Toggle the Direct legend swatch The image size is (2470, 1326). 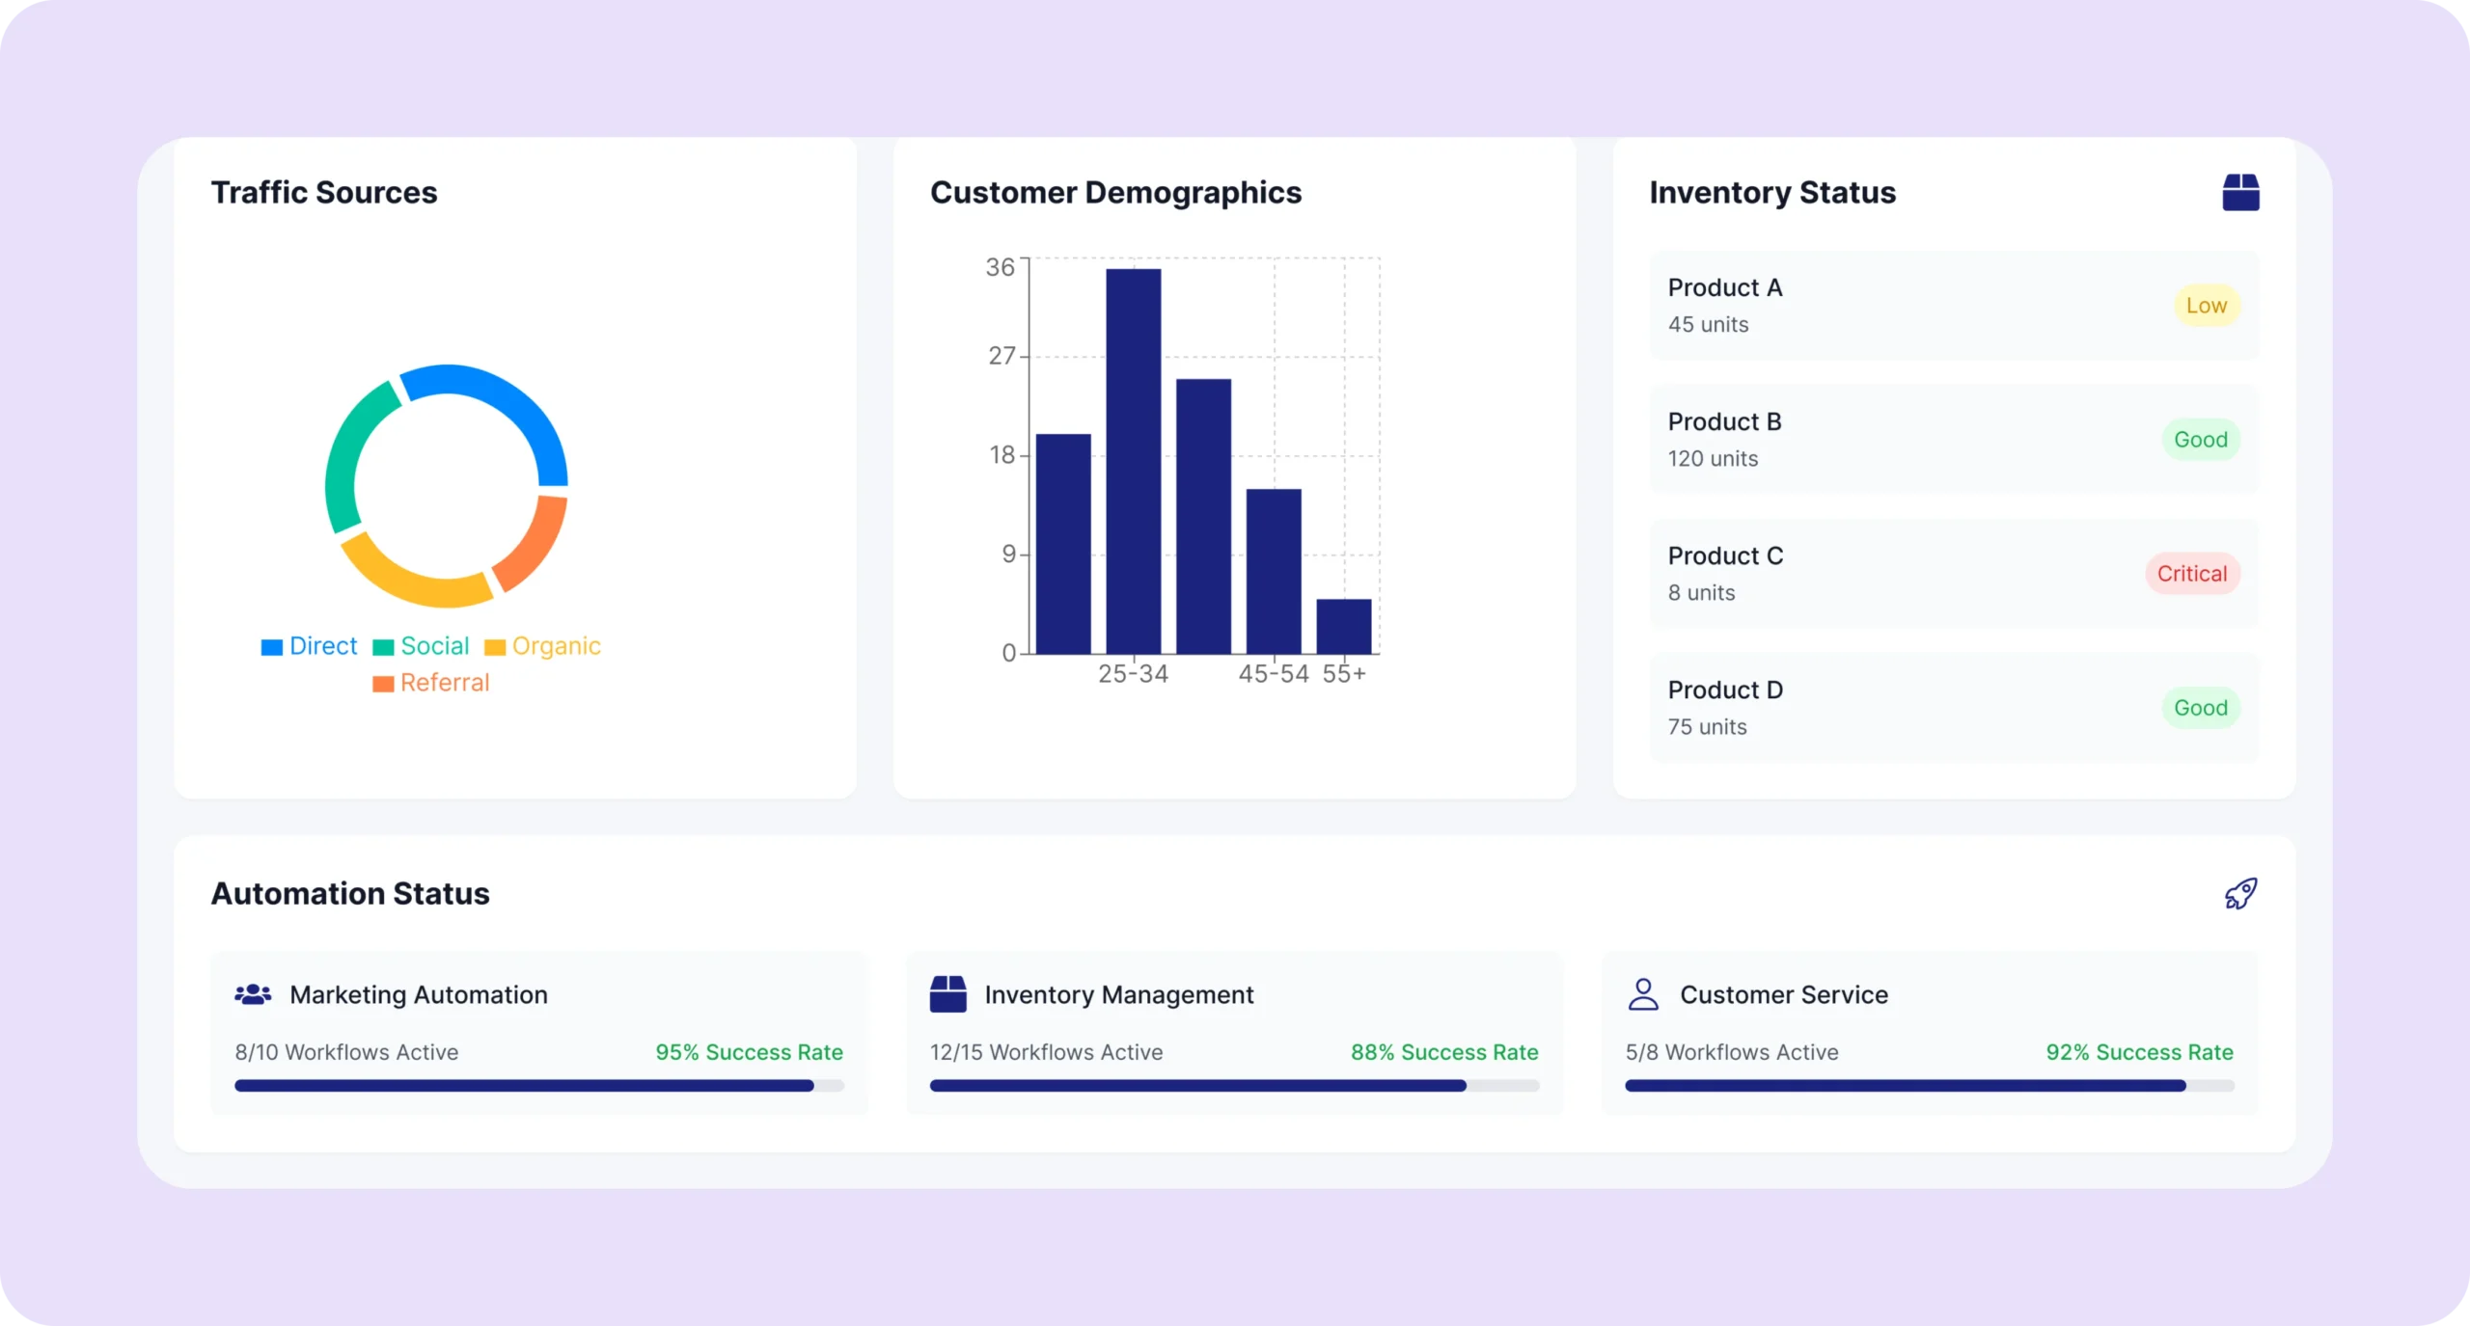pyautogui.click(x=272, y=647)
